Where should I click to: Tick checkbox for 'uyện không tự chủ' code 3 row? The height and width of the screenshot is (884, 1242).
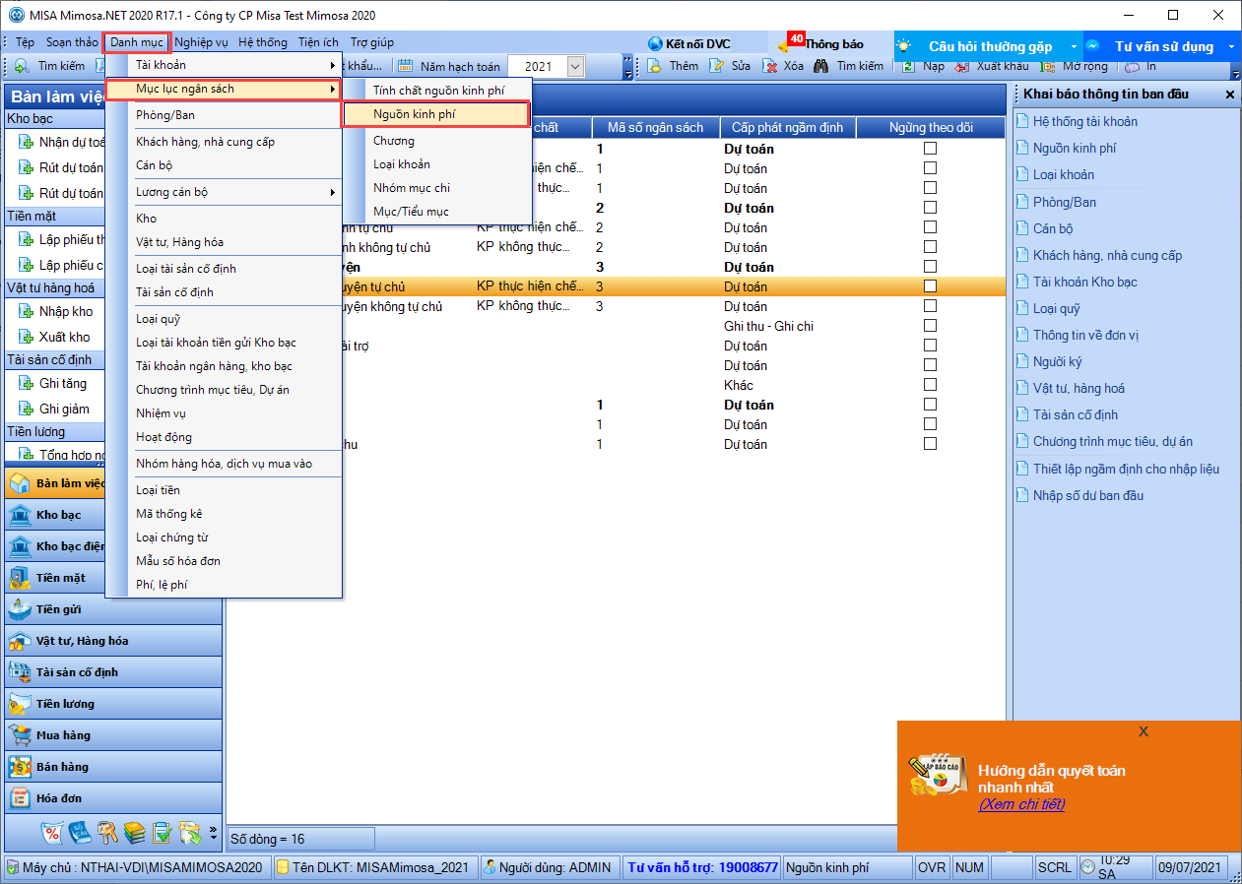930,306
